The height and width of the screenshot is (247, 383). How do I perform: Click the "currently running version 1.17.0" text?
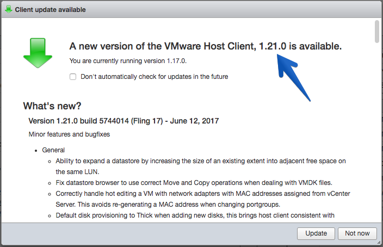coord(128,61)
